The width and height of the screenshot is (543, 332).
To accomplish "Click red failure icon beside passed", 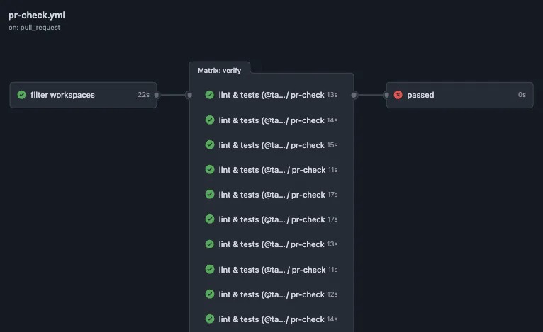I will [x=398, y=95].
